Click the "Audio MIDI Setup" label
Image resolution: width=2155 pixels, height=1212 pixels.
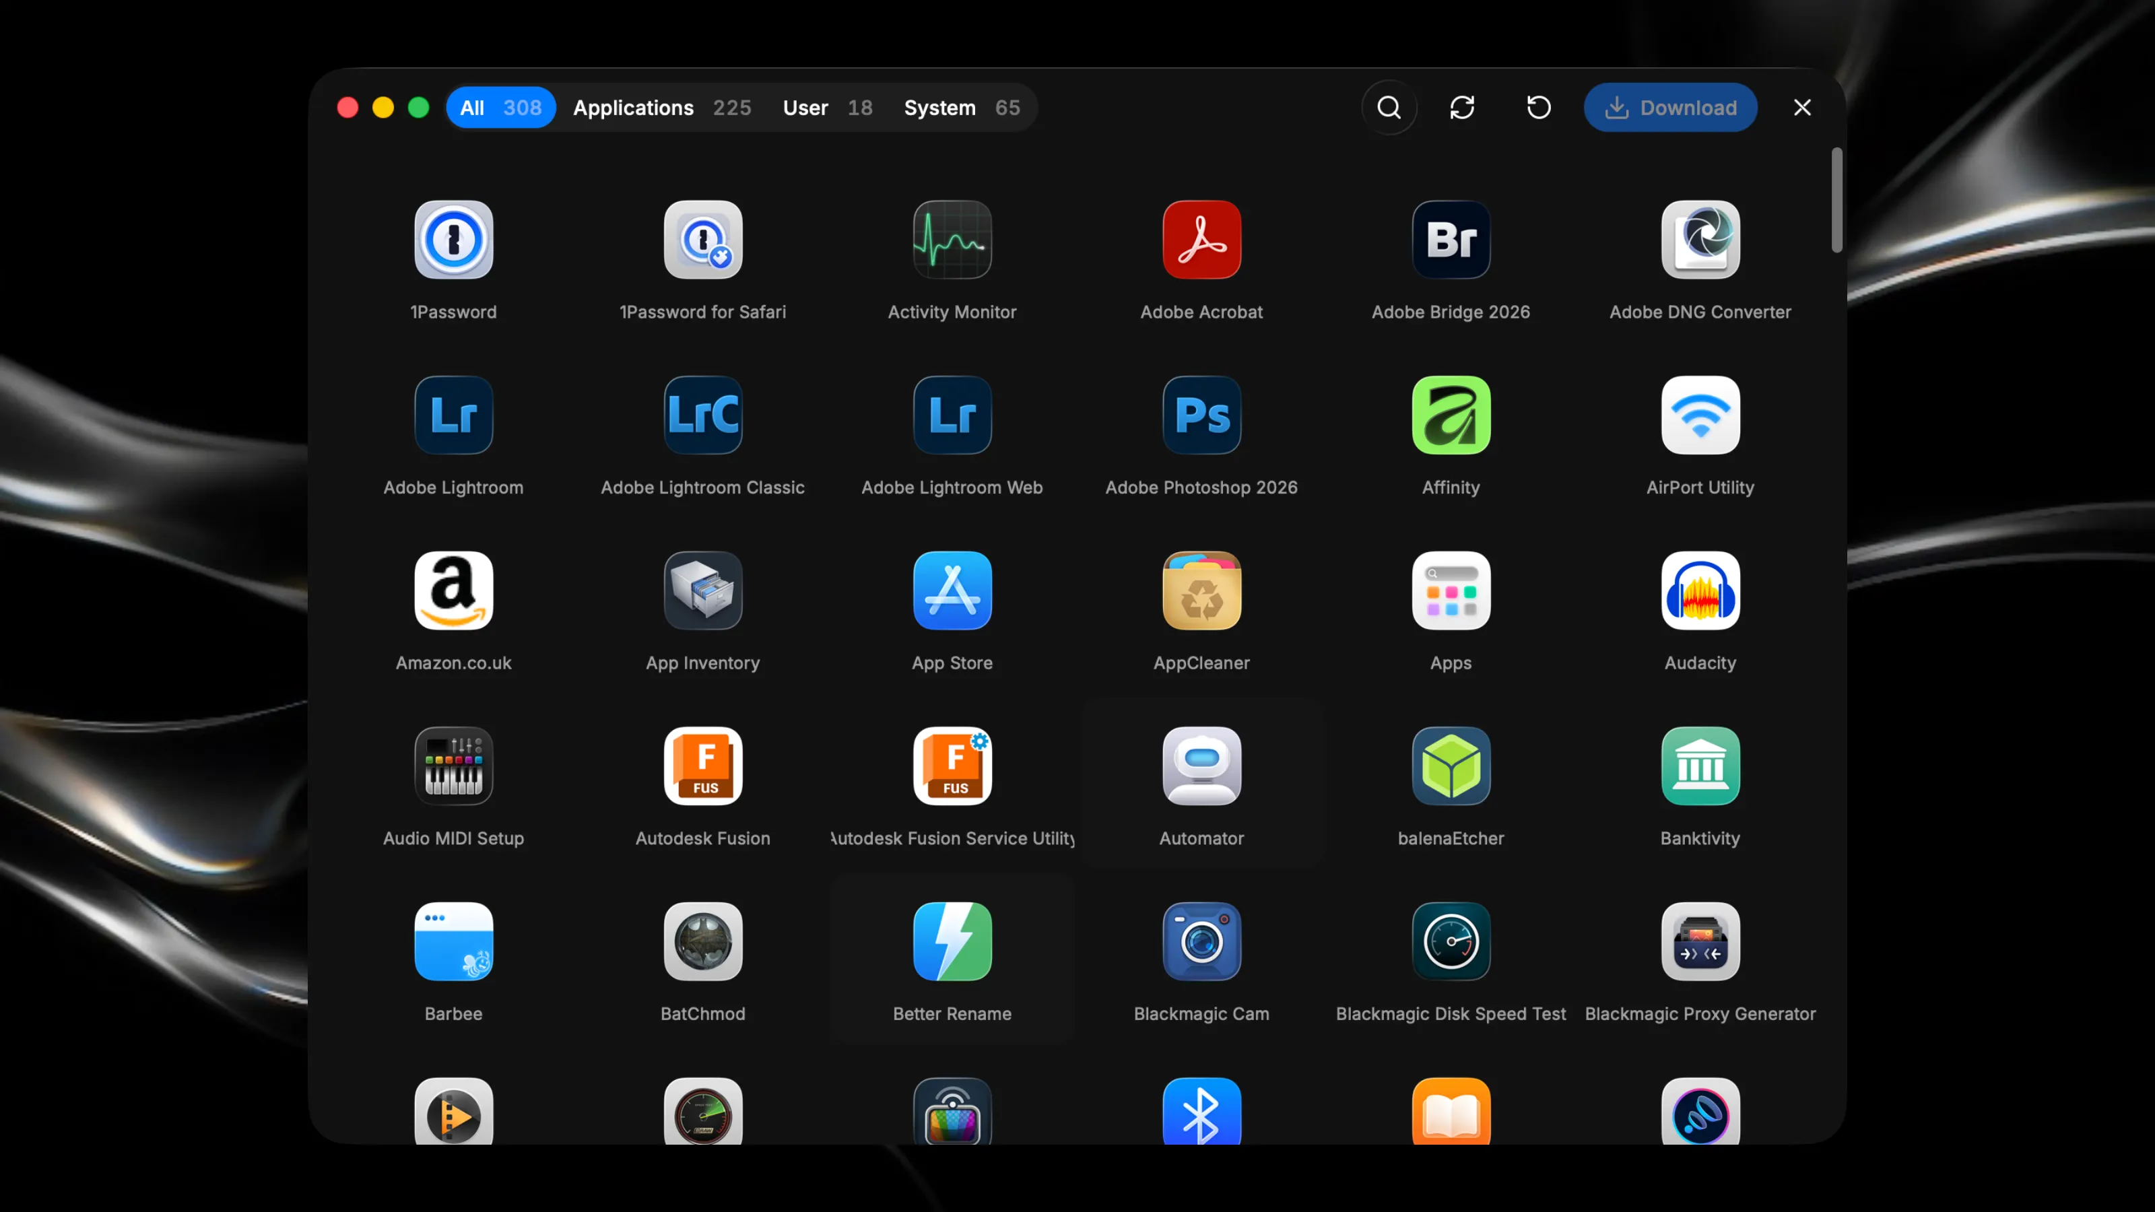[453, 838]
